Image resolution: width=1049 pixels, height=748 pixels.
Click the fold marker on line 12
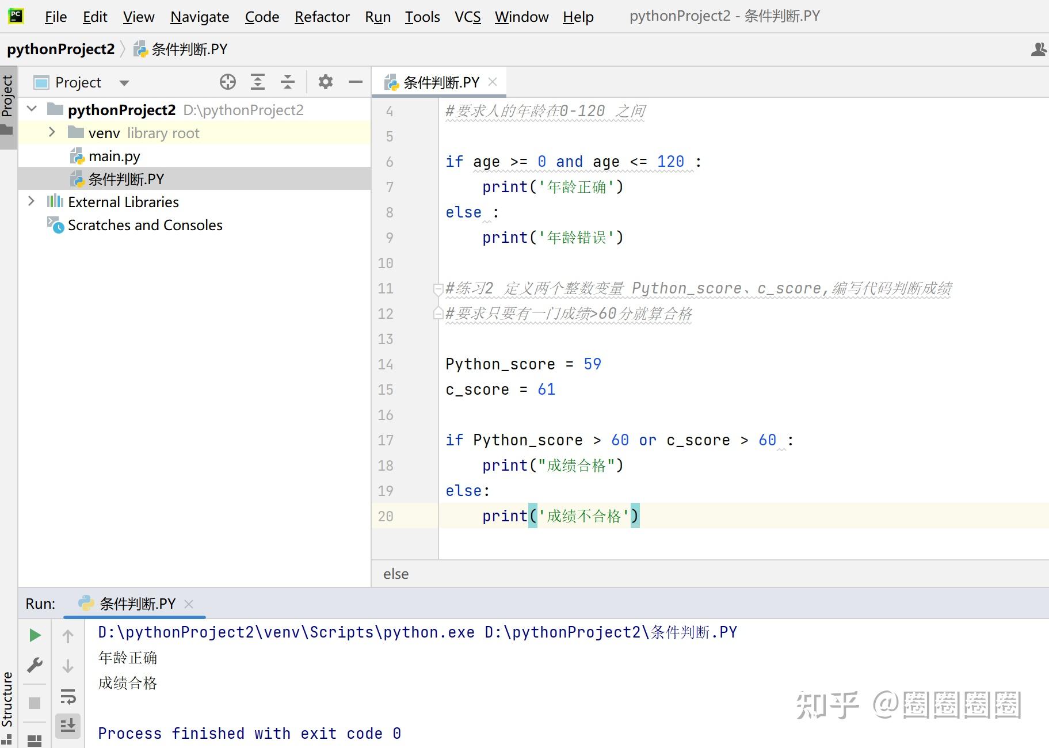(437, 314)
